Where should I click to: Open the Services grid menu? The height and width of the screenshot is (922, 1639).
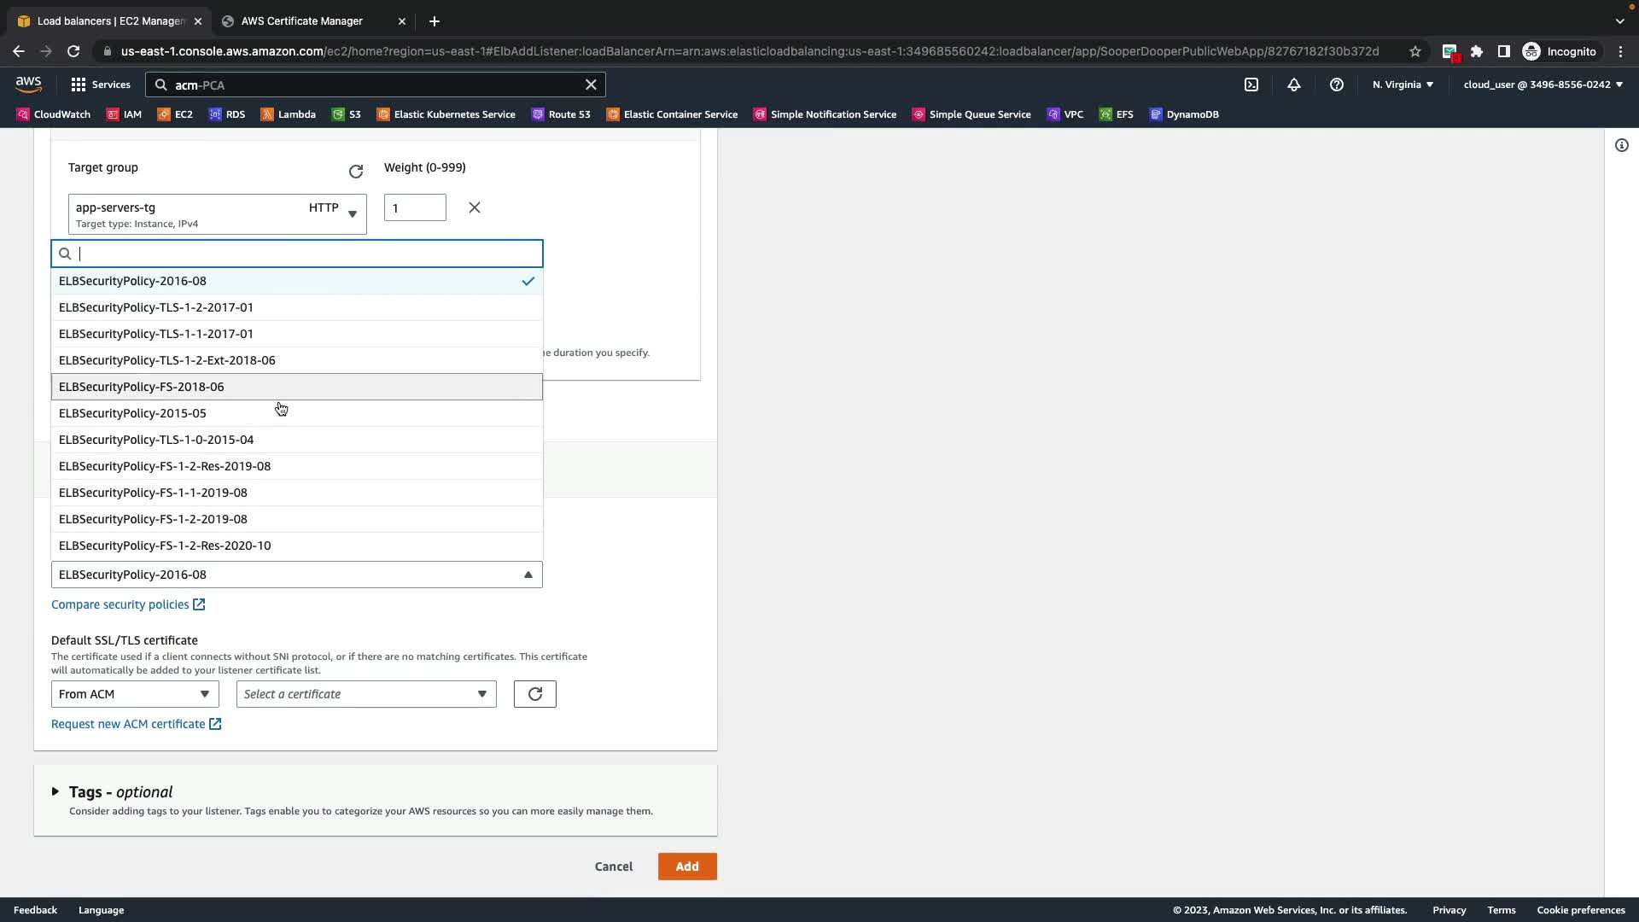100,85
